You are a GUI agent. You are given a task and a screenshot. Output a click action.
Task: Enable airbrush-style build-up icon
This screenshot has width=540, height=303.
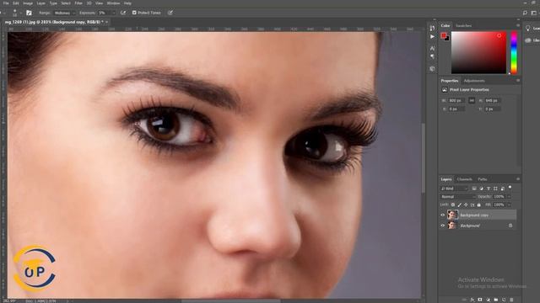123,13
